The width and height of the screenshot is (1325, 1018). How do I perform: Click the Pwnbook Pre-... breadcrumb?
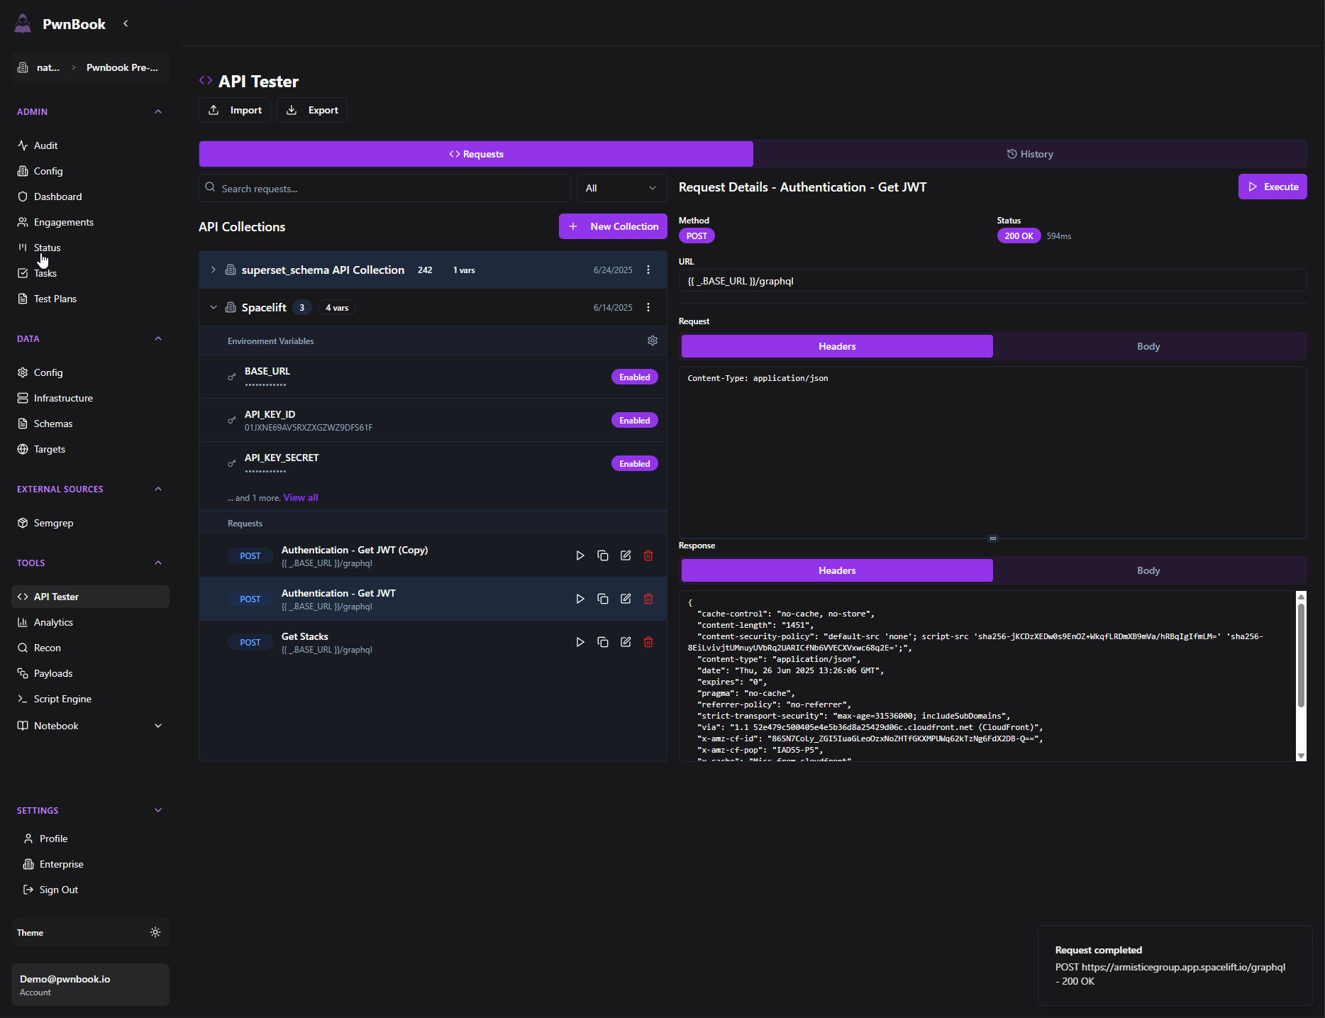tap(122, 67)
